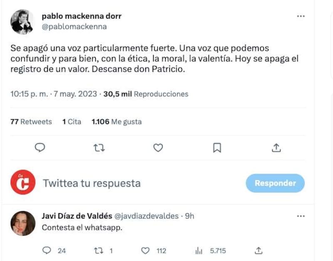
Task: Share Javi's reply tweet
Action: click(258, 251)
